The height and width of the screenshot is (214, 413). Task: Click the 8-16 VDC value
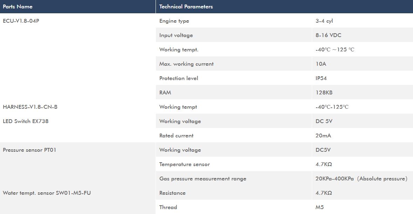tap(328, 35)
